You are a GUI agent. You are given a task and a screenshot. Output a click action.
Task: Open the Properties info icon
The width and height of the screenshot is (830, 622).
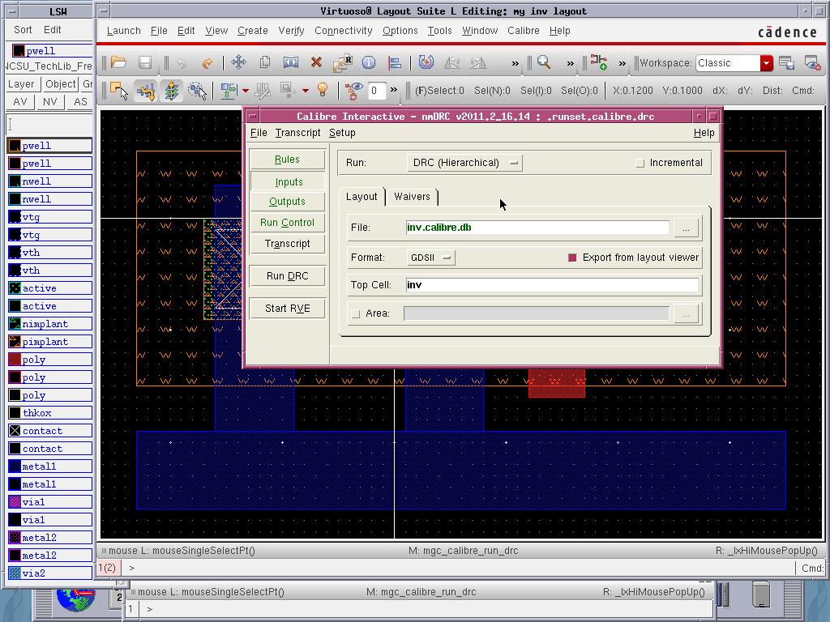pyautogui.click(x=369, y=62)
